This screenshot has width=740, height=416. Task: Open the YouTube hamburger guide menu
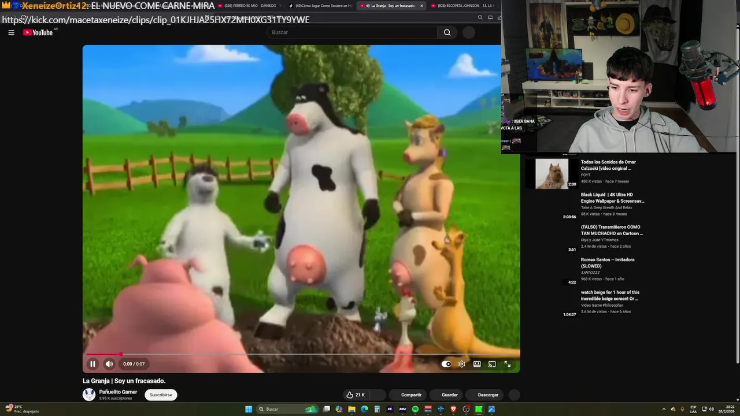click(11, 32)
